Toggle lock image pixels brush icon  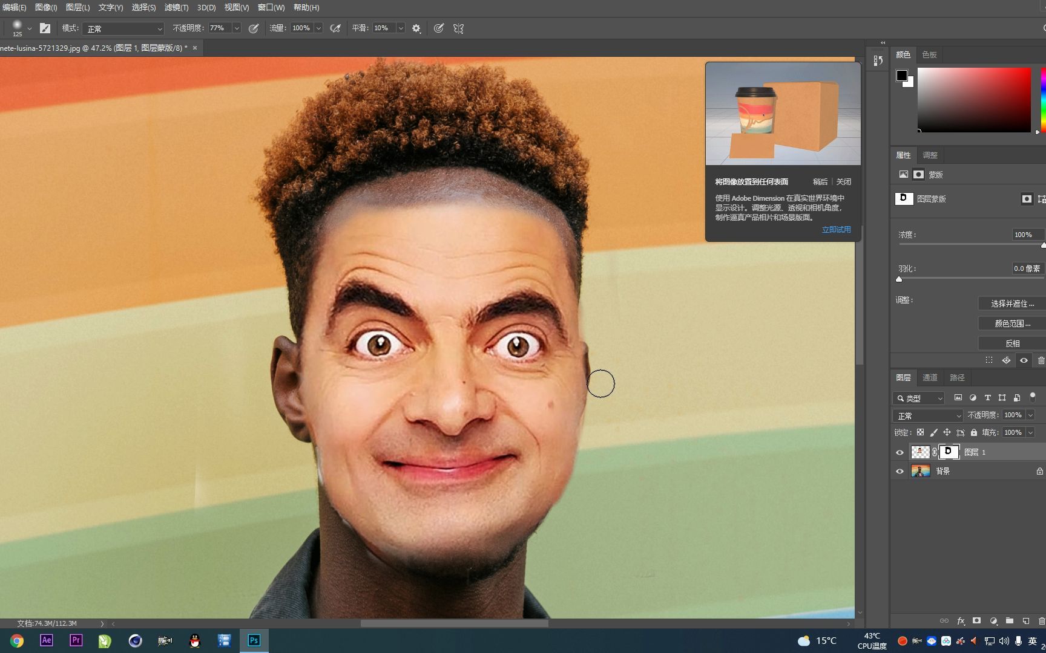tap(933, 432)
